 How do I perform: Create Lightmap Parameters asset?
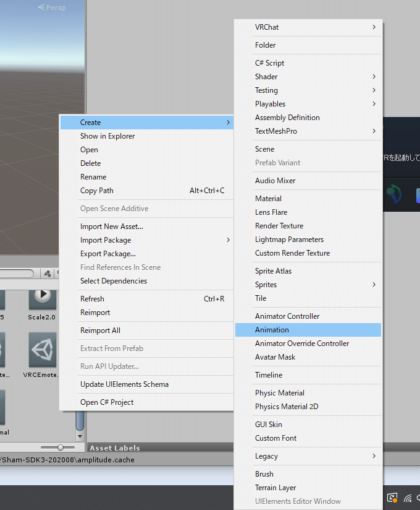(x=308, y=240)
